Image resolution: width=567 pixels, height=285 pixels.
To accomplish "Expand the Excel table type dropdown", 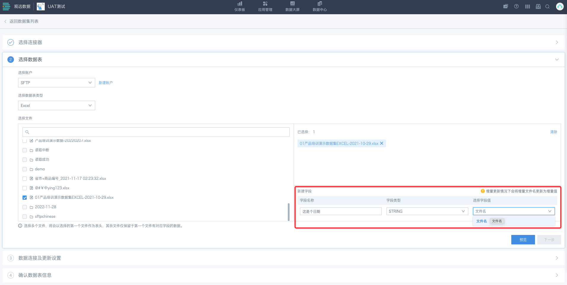I will [56, 105].
